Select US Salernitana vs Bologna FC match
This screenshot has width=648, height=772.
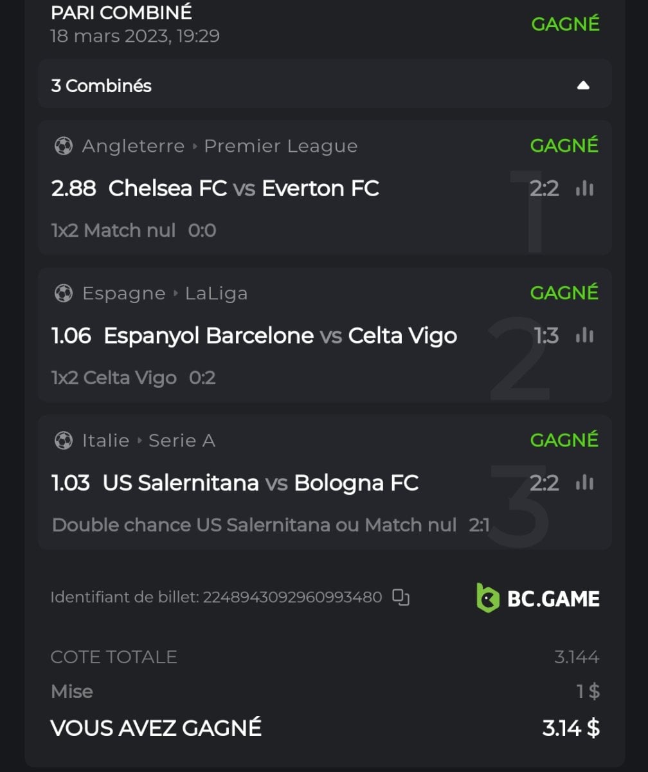(x=260, y=482)
